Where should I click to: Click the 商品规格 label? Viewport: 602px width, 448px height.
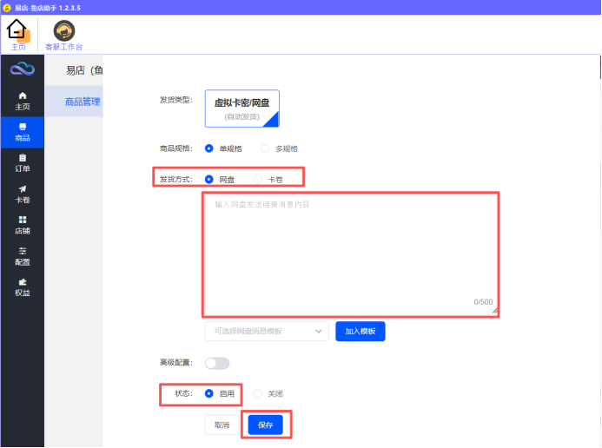click(175, 148)
